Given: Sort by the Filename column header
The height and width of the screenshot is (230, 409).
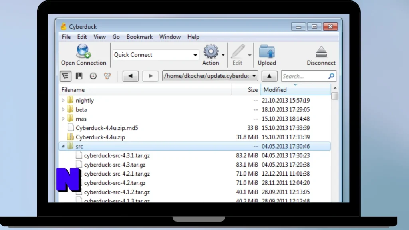Looking at the screenshot, I should (145, 90).
